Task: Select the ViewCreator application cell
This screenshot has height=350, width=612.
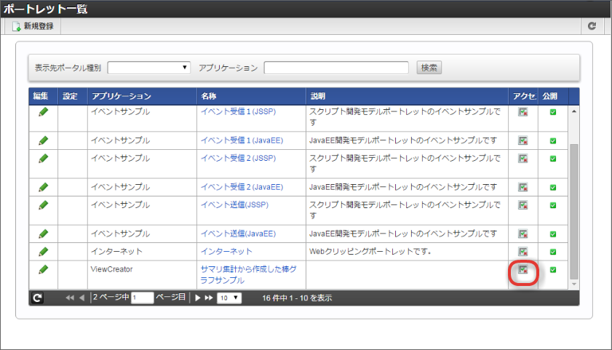Action: coord(142,275)
